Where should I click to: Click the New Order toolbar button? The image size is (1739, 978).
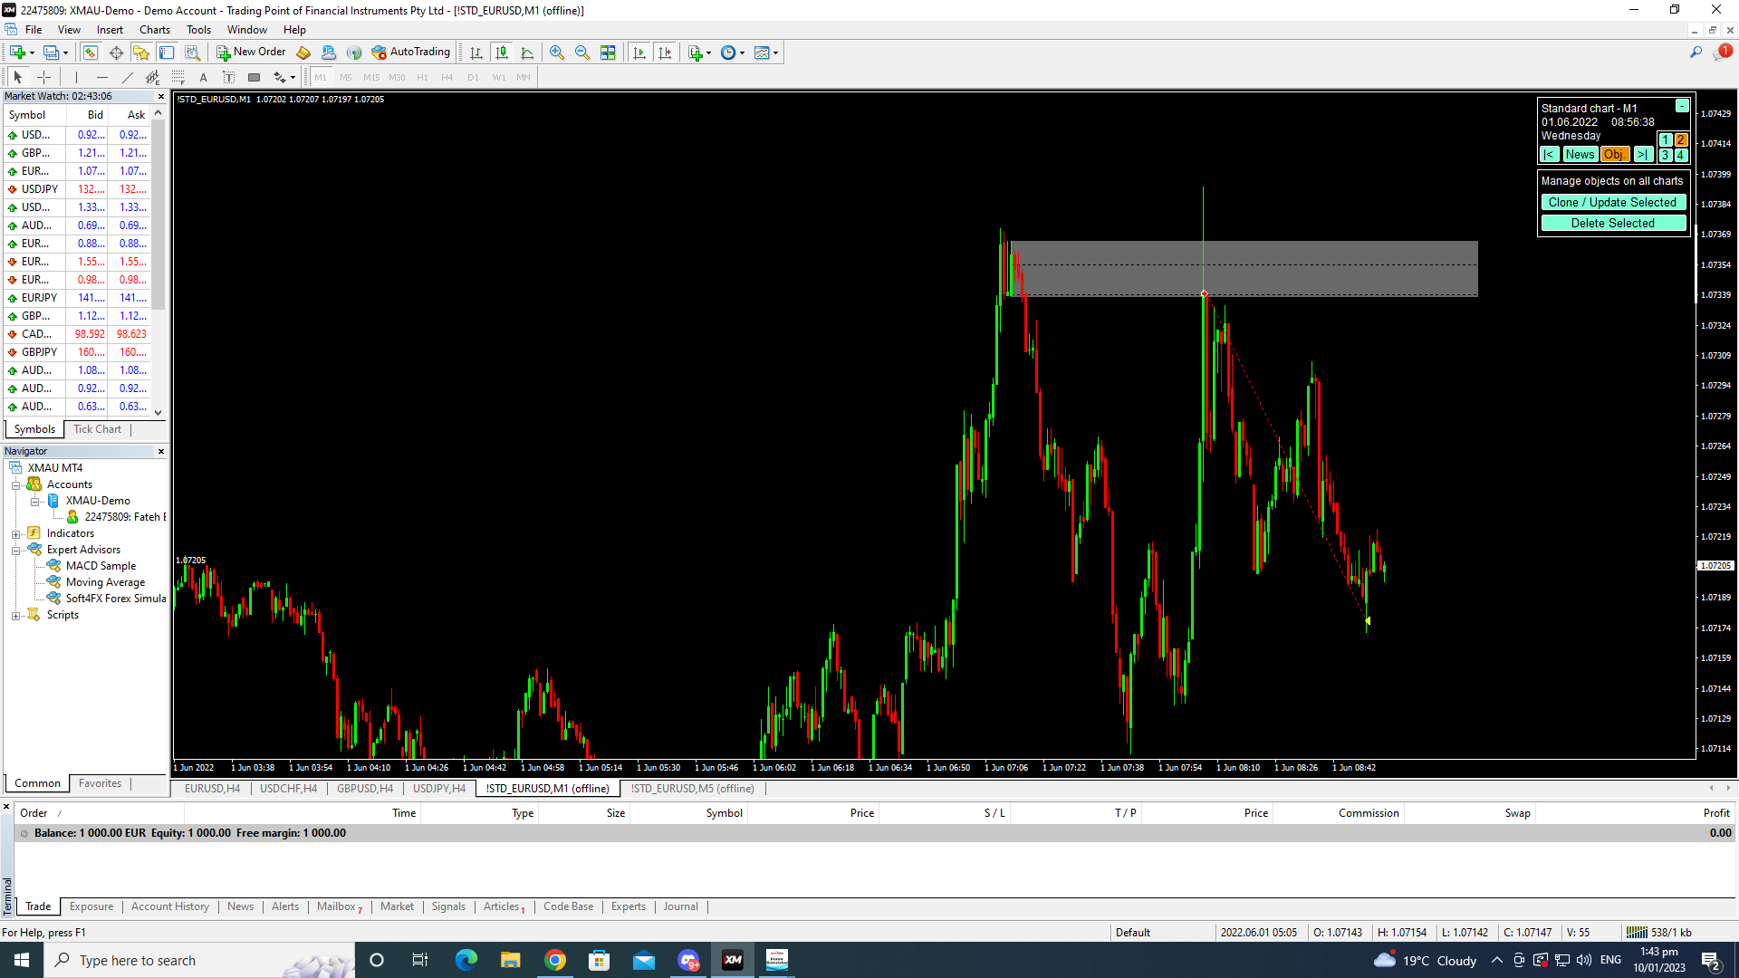click(x=251, y=53)
